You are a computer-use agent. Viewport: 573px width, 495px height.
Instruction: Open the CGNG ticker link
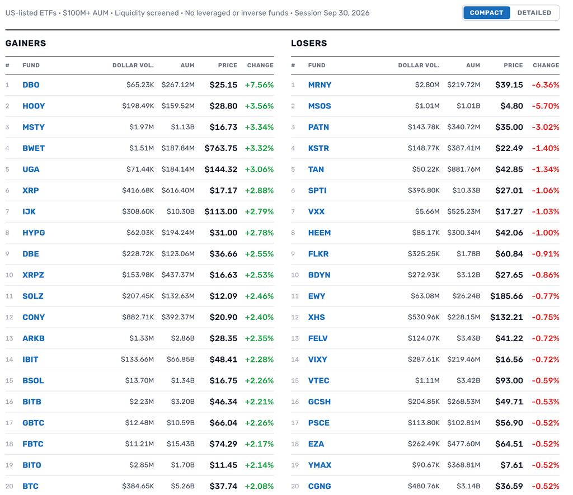pos(320,486)
